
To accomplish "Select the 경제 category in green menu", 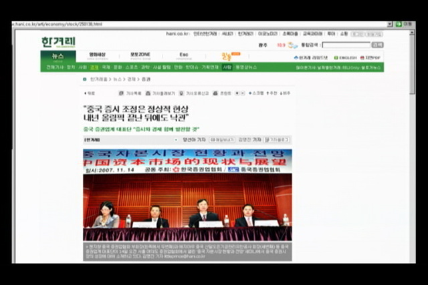I will (x=94, y=67).
